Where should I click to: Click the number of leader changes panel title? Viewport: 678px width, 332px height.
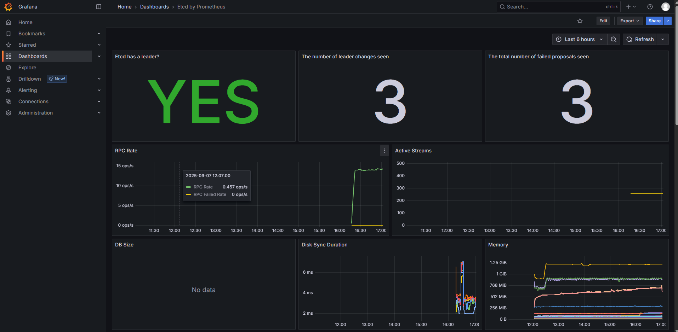coord(345,57)
